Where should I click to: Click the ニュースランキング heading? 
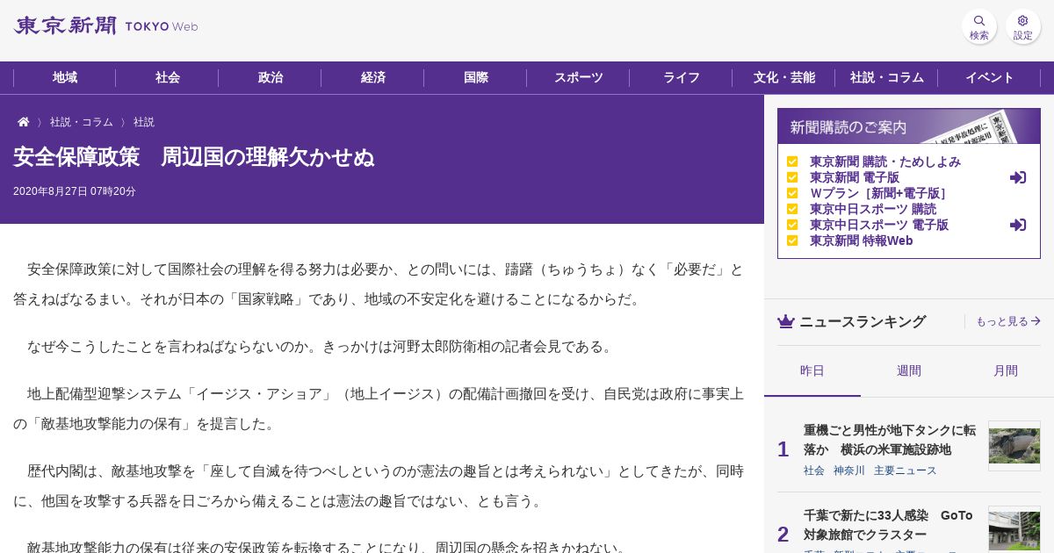[x=863, y=321]
